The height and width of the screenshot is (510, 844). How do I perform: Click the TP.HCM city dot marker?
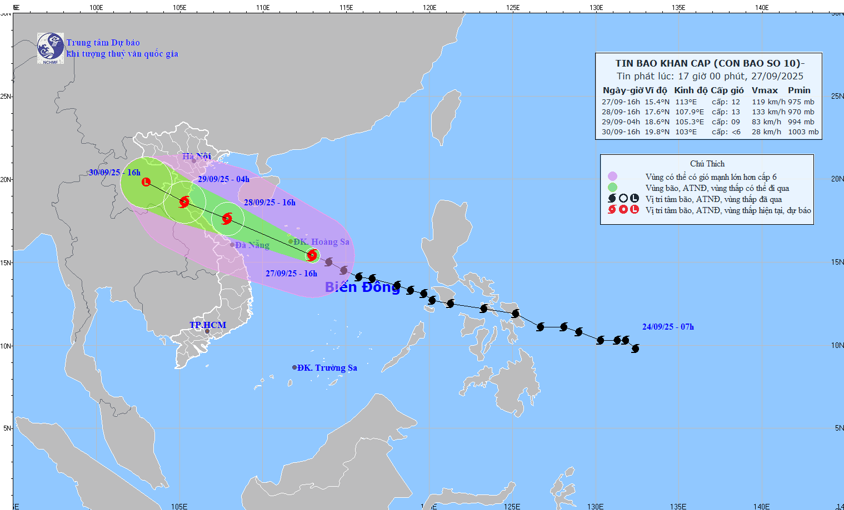[207, 332]
